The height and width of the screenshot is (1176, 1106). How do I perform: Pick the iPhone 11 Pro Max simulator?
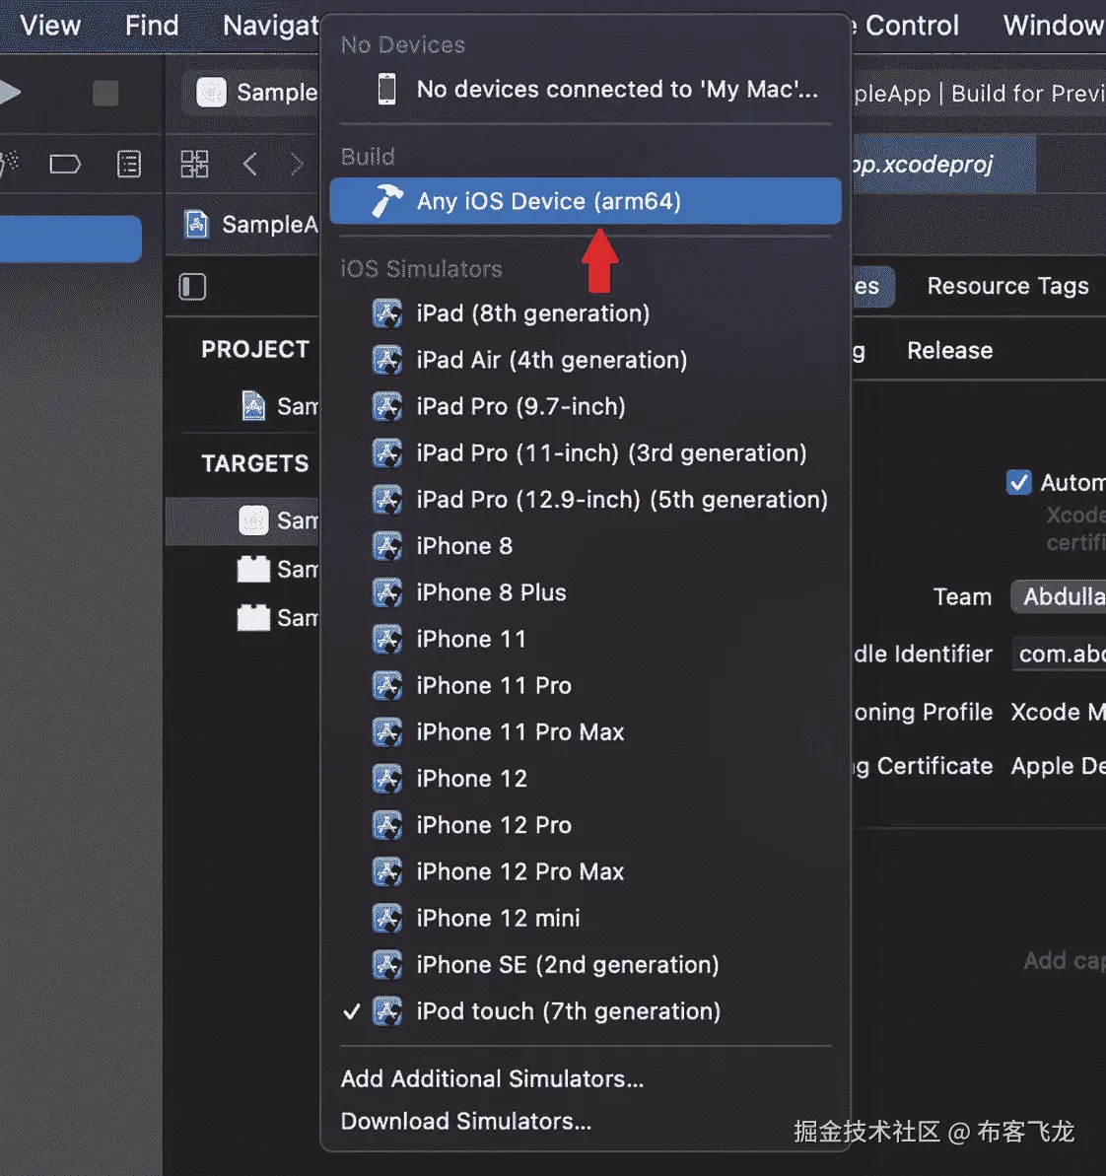pyautogui.click(x=585, y=732)
